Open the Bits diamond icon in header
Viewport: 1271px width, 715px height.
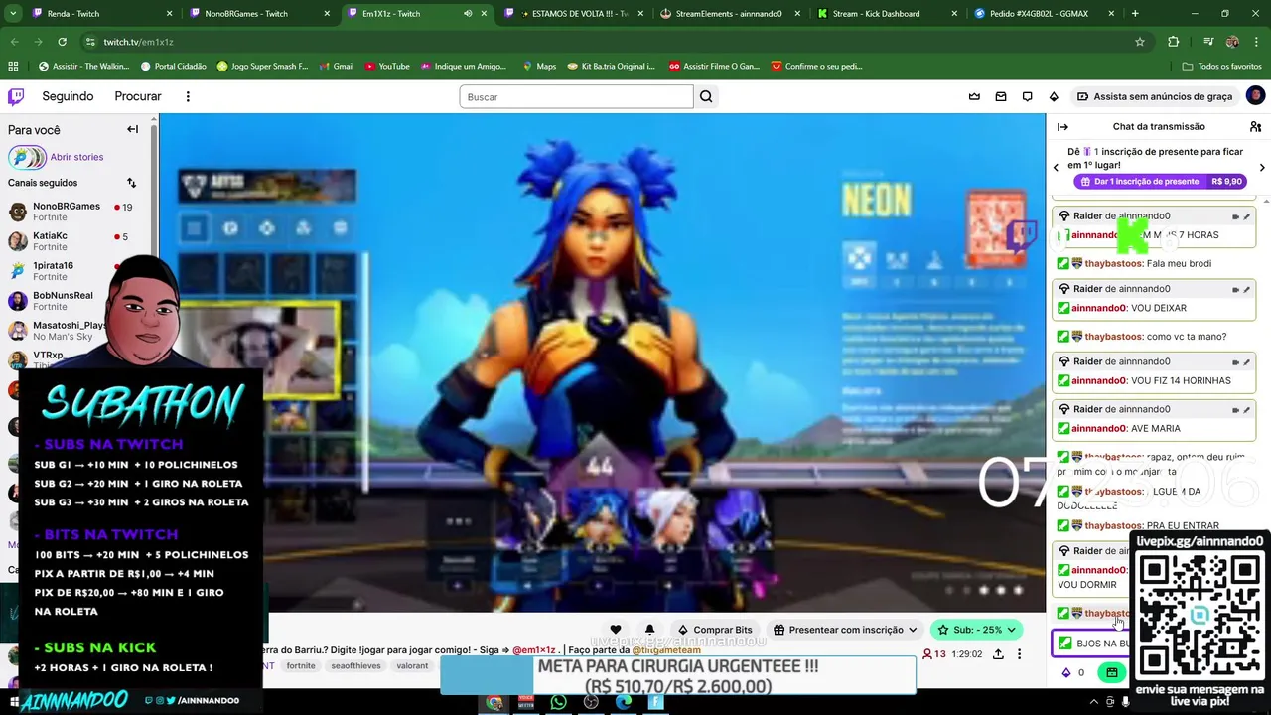point(1054,96)
